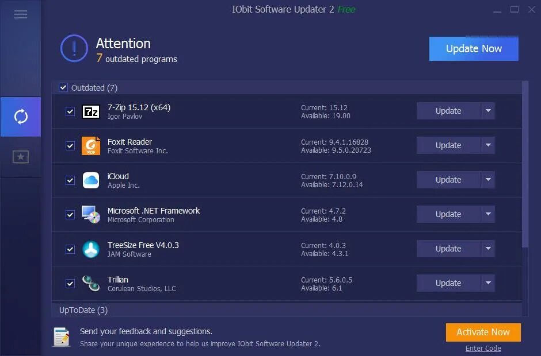Click the Activate Now button
Viewport: 541px width, 356px height.
[483, 332]
